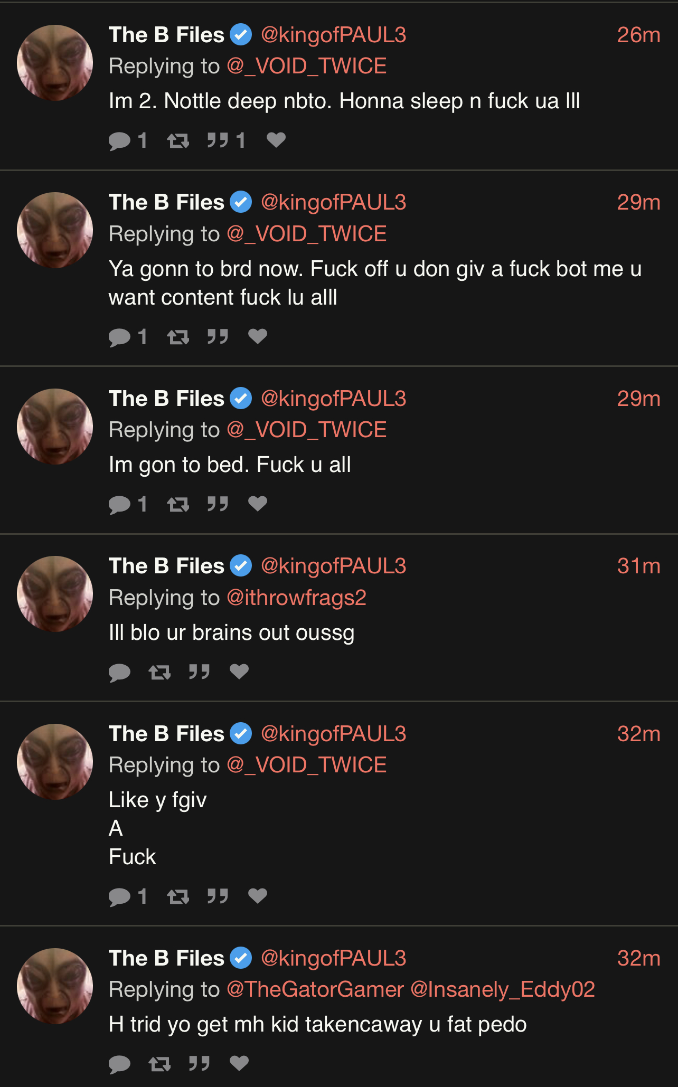This screenshot has height=1087, width=678.
Task: Quote the tweet mentioning "fat pedo"
Action: 199,1063
